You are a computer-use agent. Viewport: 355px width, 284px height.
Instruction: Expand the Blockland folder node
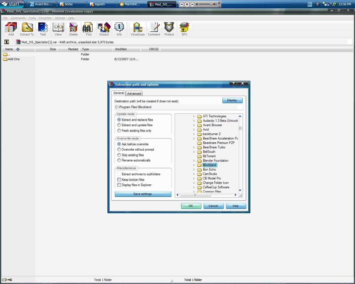pyautogui.click(x=194, y=165)
